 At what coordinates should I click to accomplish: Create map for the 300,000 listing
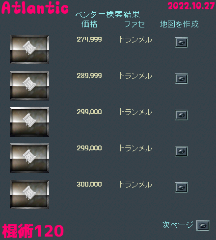coord(181,188)
